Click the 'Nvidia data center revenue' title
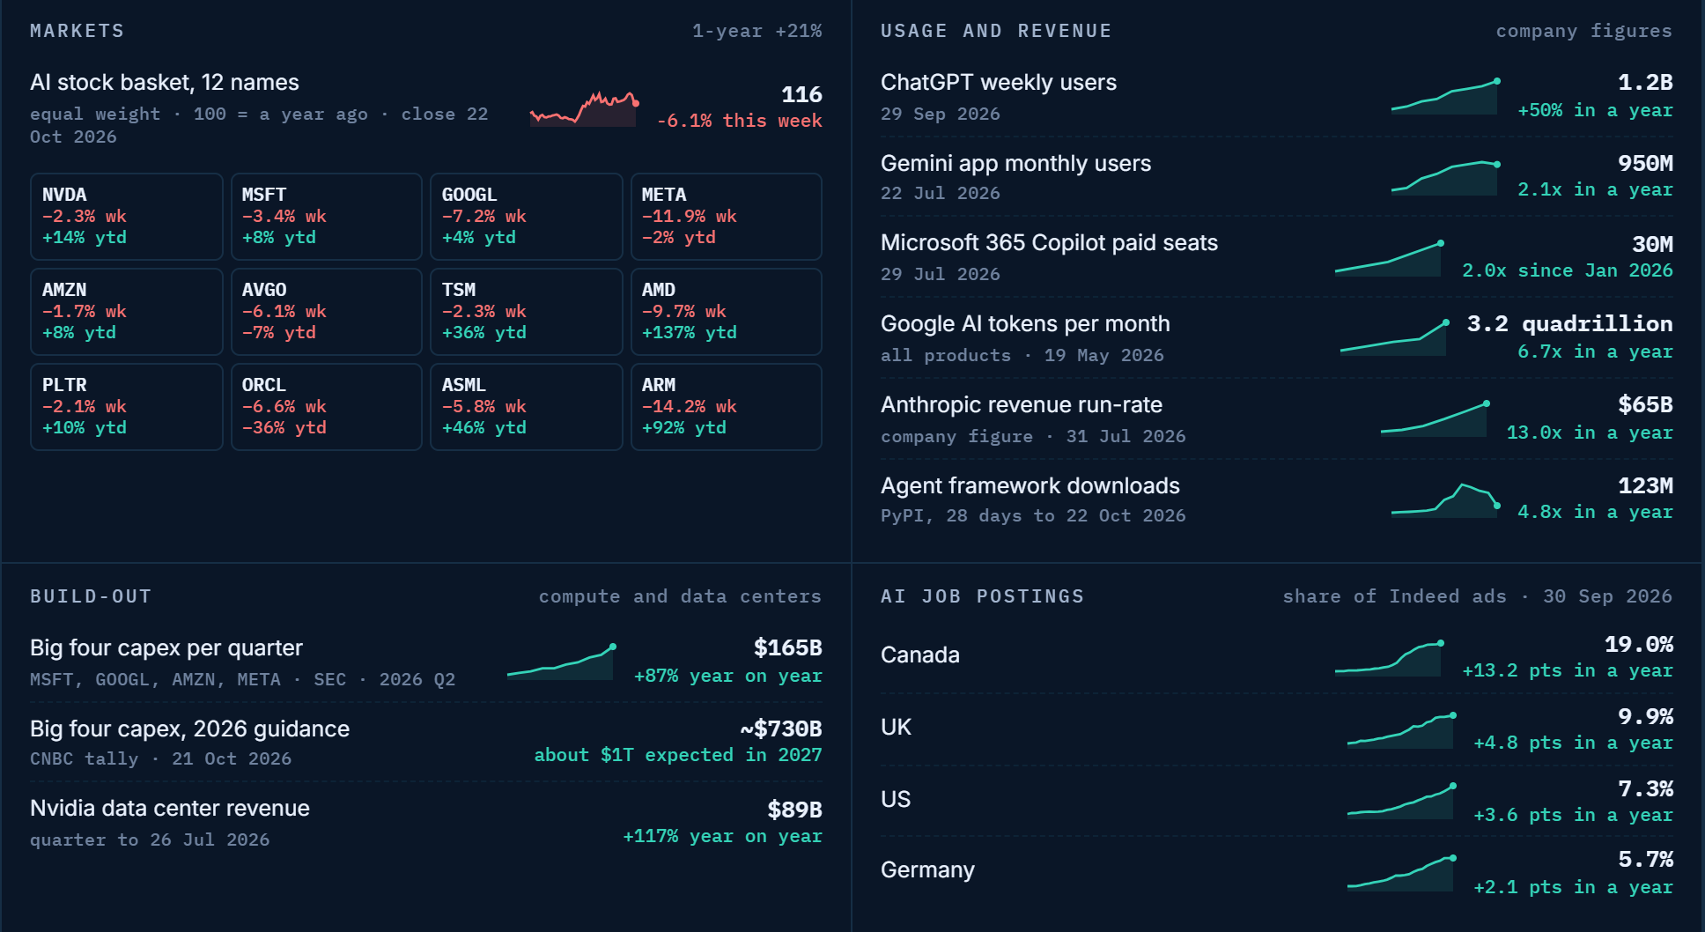 170,809
